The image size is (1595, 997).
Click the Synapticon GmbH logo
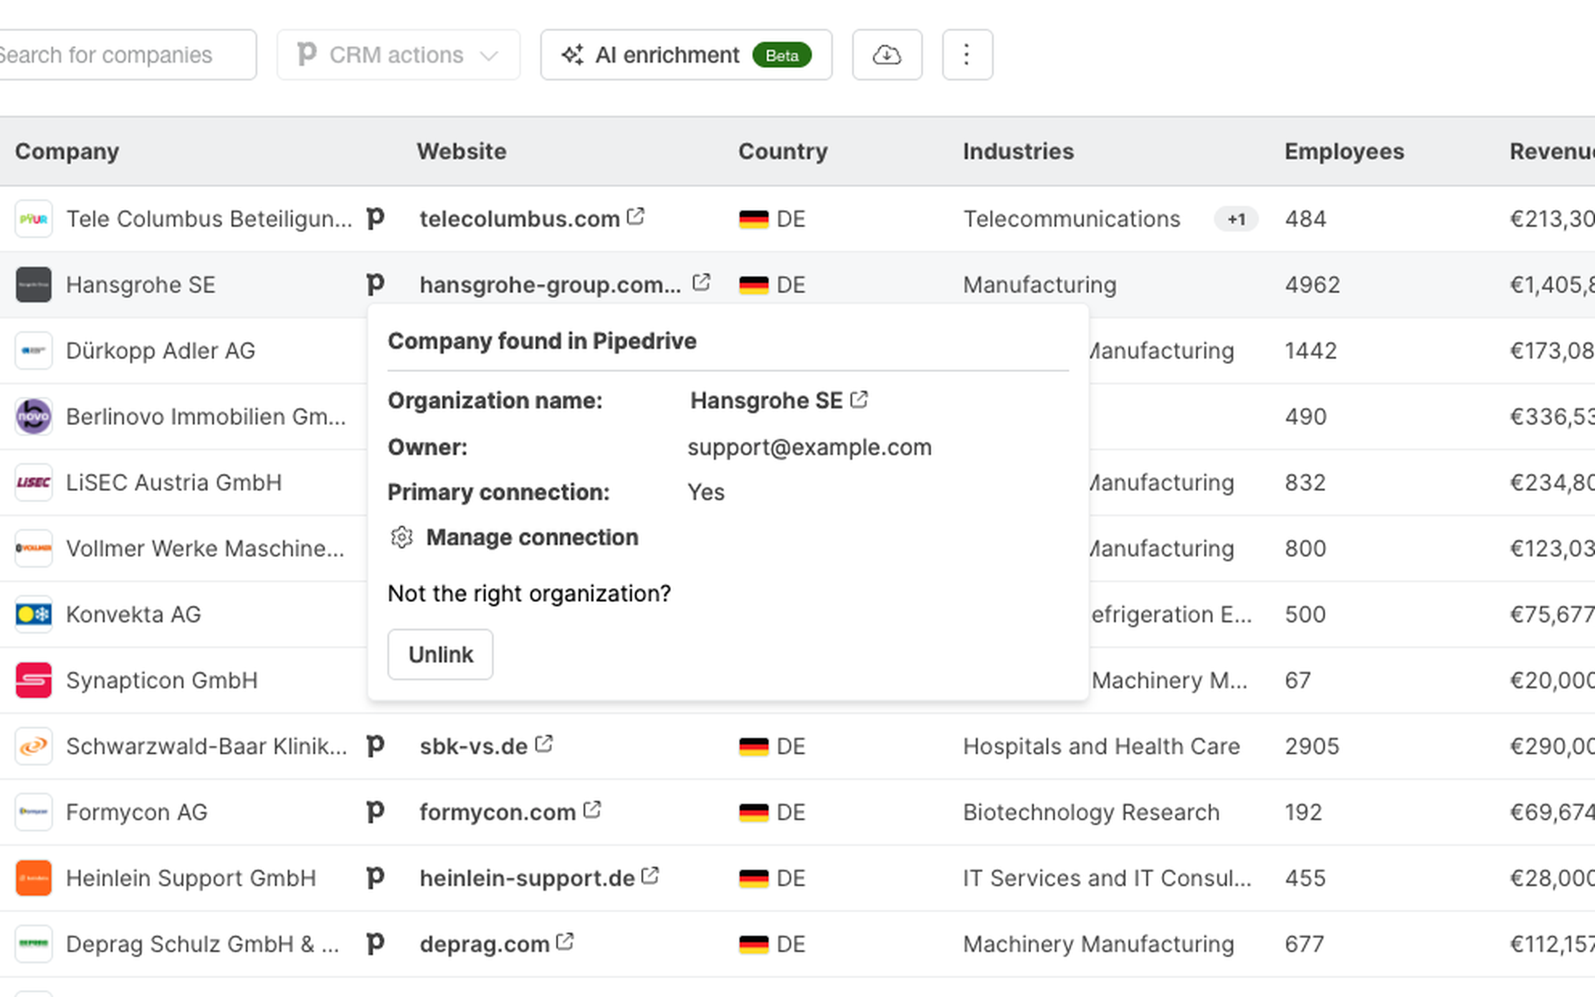point(34,680)
